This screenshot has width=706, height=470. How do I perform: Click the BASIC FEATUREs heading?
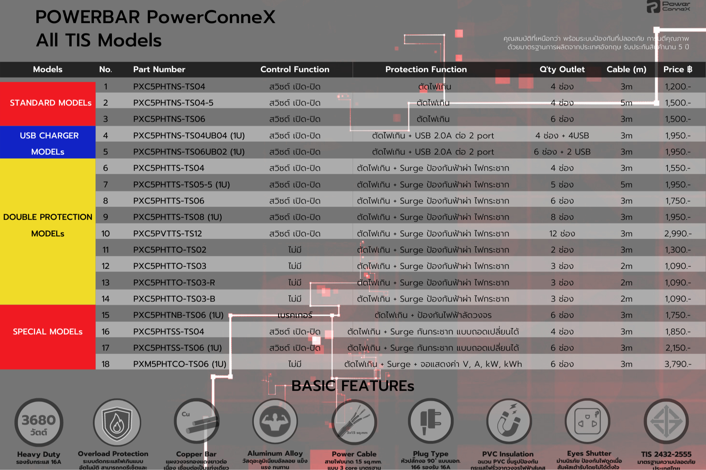coord(352,386)
